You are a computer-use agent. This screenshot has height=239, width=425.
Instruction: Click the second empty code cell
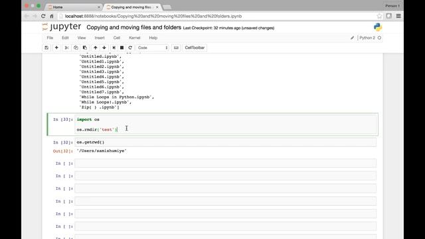coord(226,176)
